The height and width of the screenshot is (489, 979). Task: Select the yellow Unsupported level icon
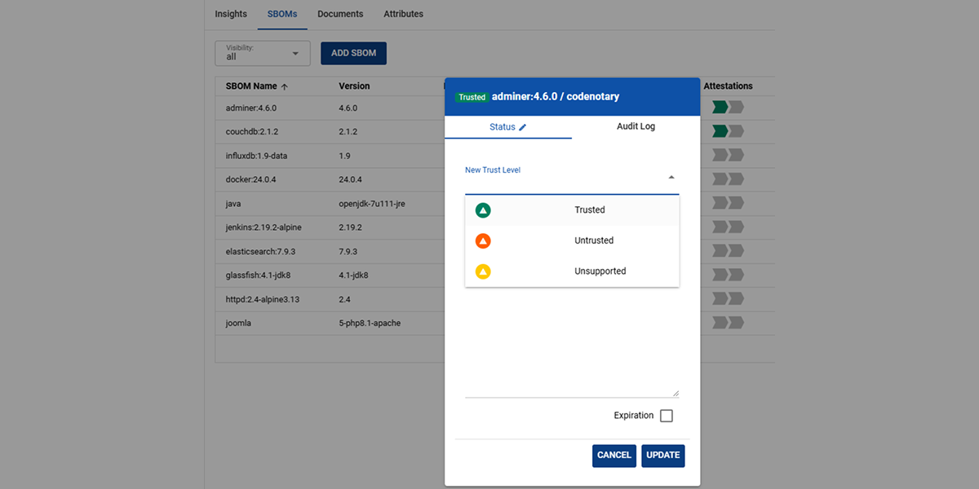[483, 271]
